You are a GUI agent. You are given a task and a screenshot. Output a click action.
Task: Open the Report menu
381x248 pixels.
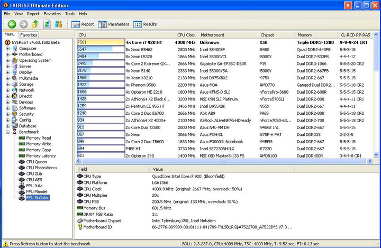tap(33, 14)
